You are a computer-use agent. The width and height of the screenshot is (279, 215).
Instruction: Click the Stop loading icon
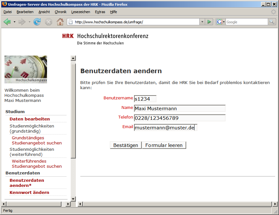point(48,22)
